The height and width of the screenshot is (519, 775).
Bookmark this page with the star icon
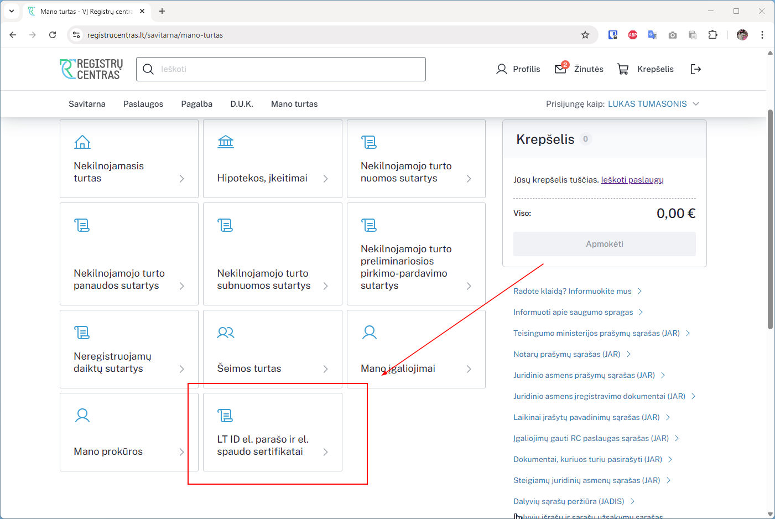click(x=585, y=35)
